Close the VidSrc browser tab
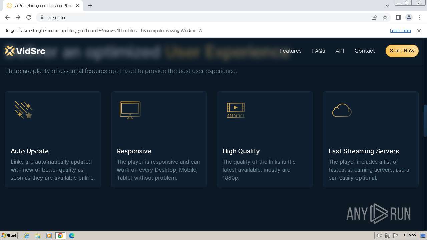Viewport: 427px width, 240px height. (x=77, y=6)
